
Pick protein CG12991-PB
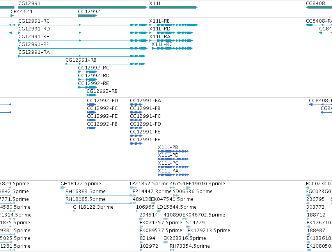(145, 108)
